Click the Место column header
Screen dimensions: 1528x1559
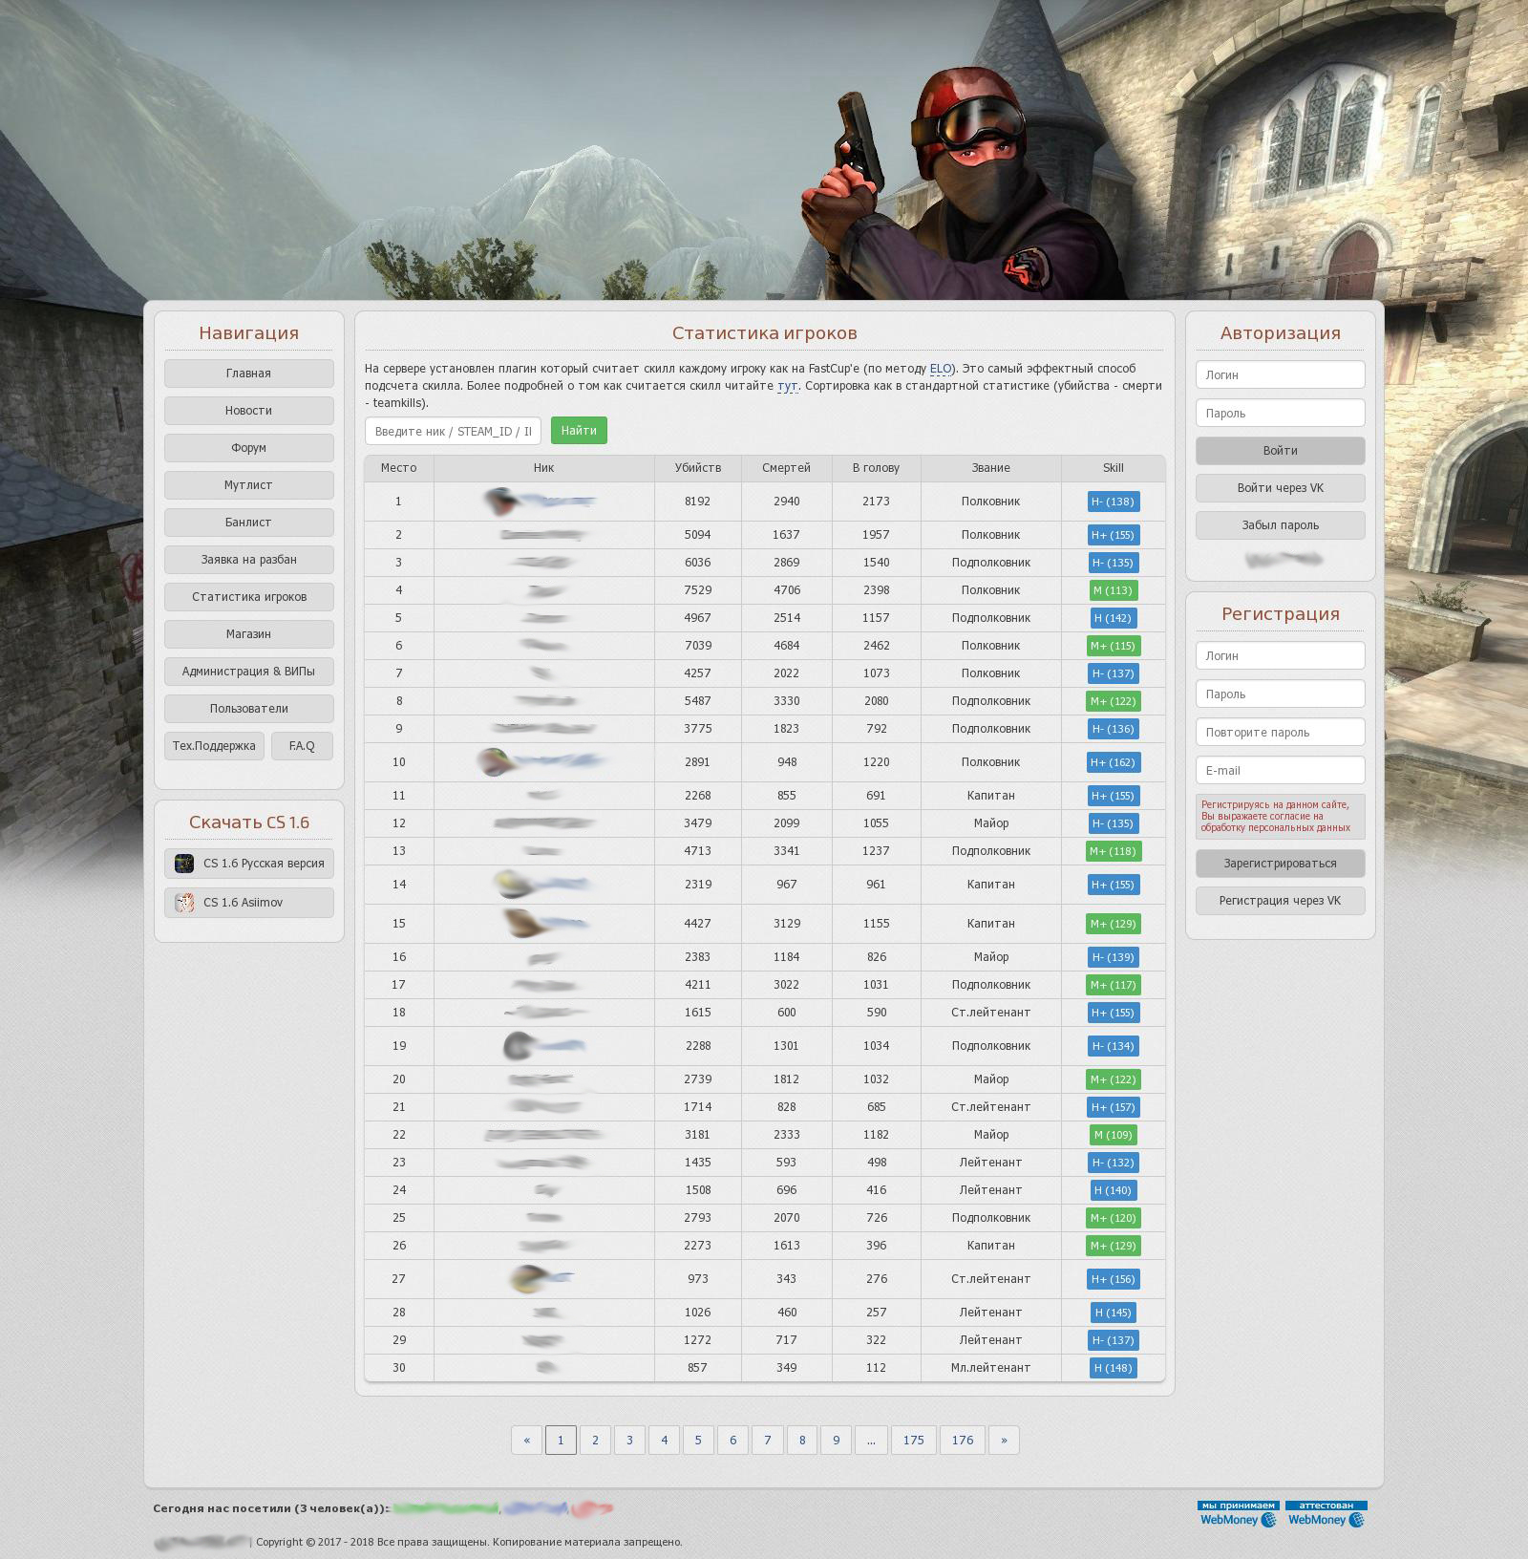coord(399,468)
